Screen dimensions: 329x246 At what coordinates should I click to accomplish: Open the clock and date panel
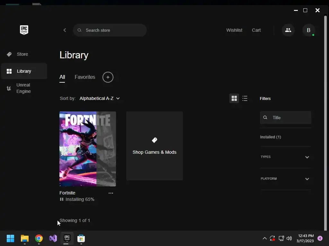305,238
